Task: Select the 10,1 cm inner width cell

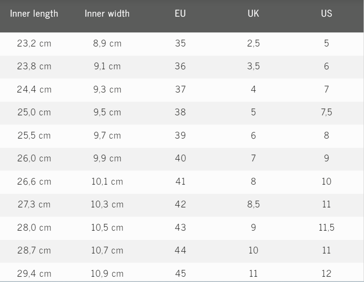Action: coord(107,182)
